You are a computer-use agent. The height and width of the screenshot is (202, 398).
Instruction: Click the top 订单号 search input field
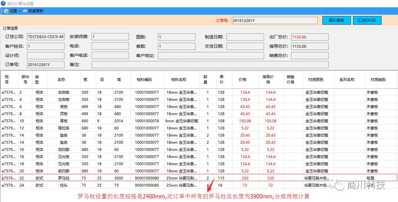[x=275, y=21]
